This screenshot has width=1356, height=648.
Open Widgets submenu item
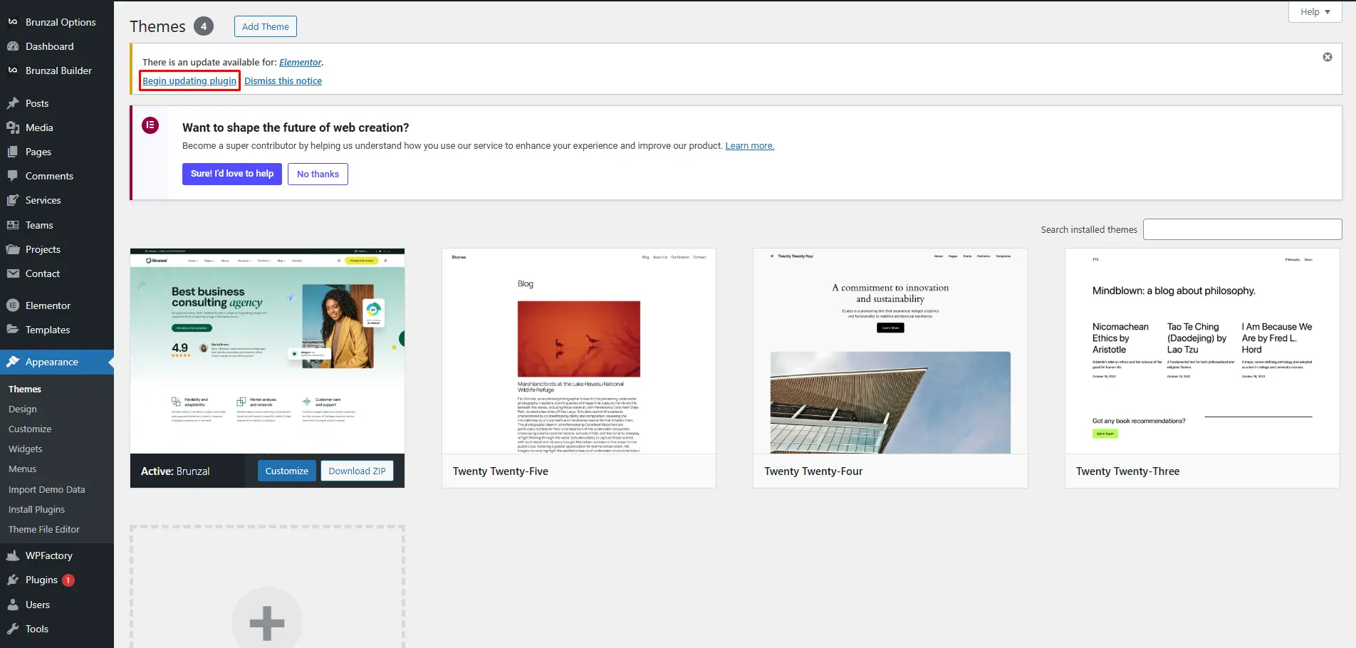point(26,449)
